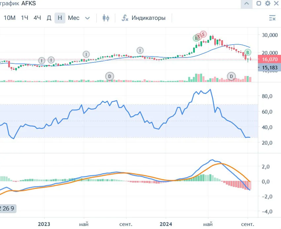
Task: Select the 10М timeframe
Action: (10, 18)
